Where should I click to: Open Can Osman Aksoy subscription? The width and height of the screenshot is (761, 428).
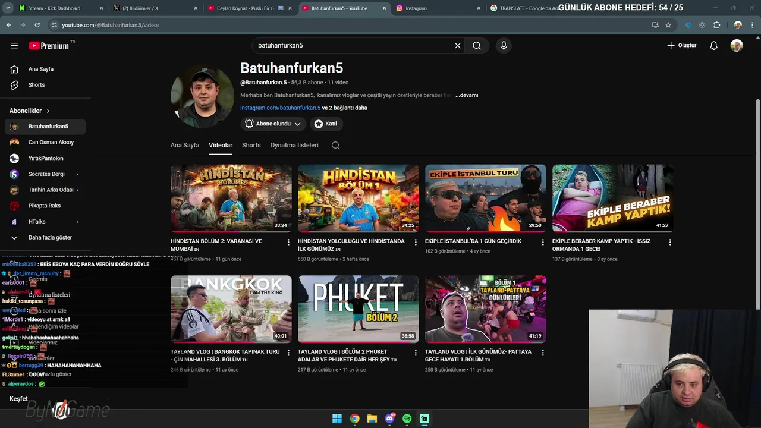[45, 143]
